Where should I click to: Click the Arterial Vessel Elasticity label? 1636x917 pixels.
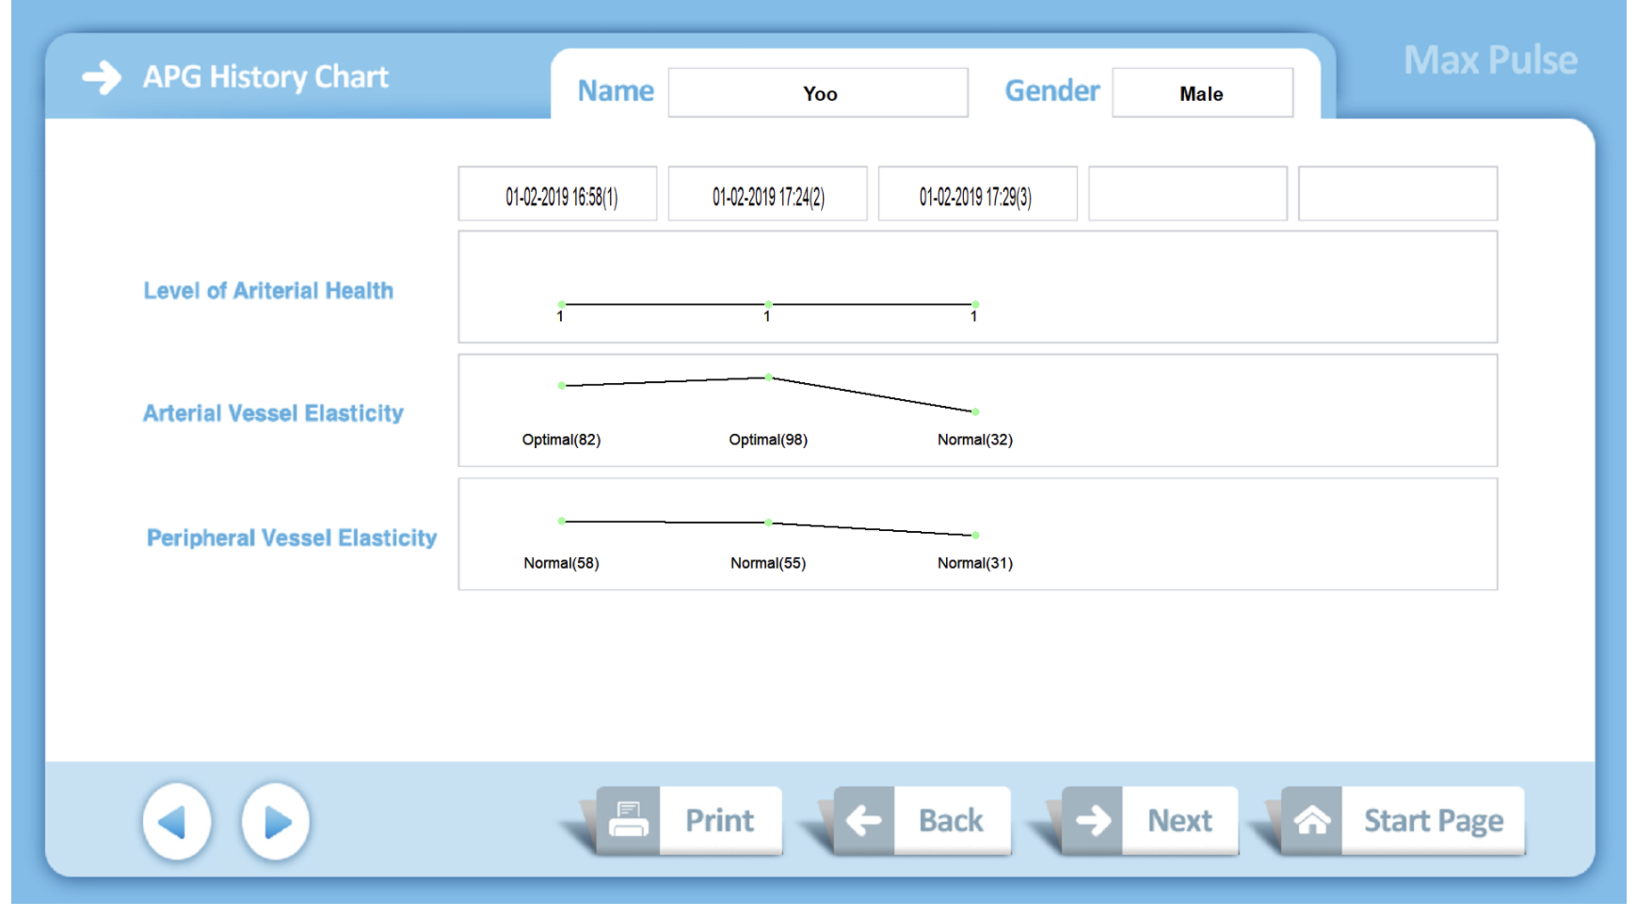(273, 413)
